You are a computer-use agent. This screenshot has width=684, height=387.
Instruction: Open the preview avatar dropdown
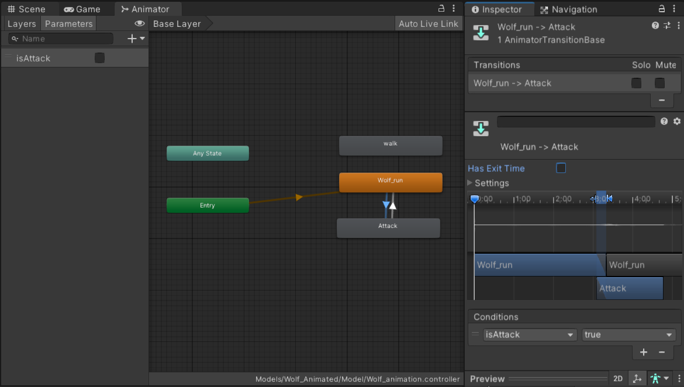tap(659, 379)
